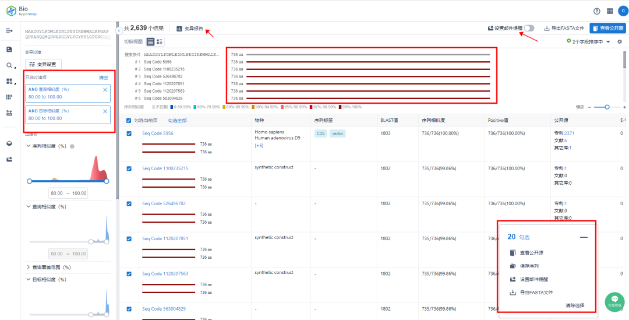
Task: Uncheck the Seq Code 1120207563 row checkbox
Action: coord(129,274)
